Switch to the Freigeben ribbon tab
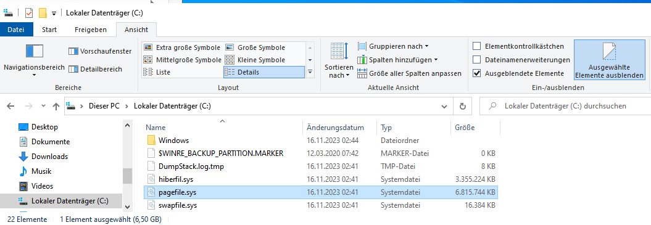This screenshot has width=651, height=225. (91, 30)
